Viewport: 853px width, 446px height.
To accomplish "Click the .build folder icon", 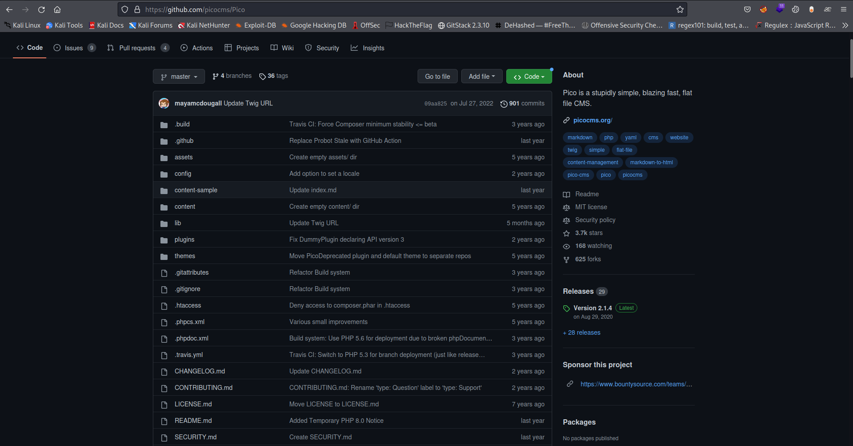I will point(164,125).
